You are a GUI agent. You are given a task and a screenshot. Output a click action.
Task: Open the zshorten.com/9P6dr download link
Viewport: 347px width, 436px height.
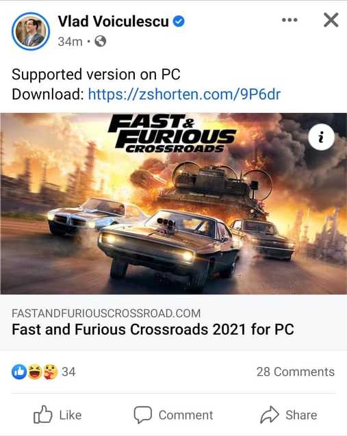pos(184,94)
